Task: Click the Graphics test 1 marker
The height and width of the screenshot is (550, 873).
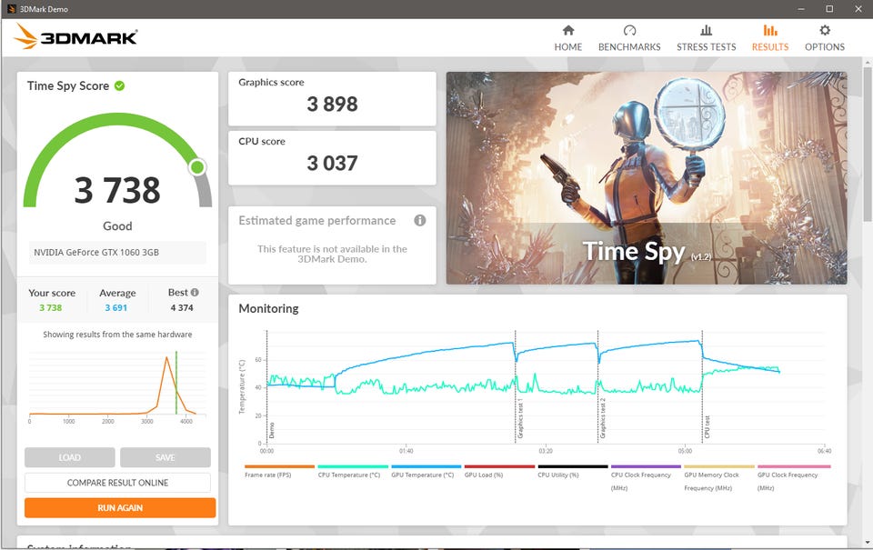Action: tap(519, 418)
